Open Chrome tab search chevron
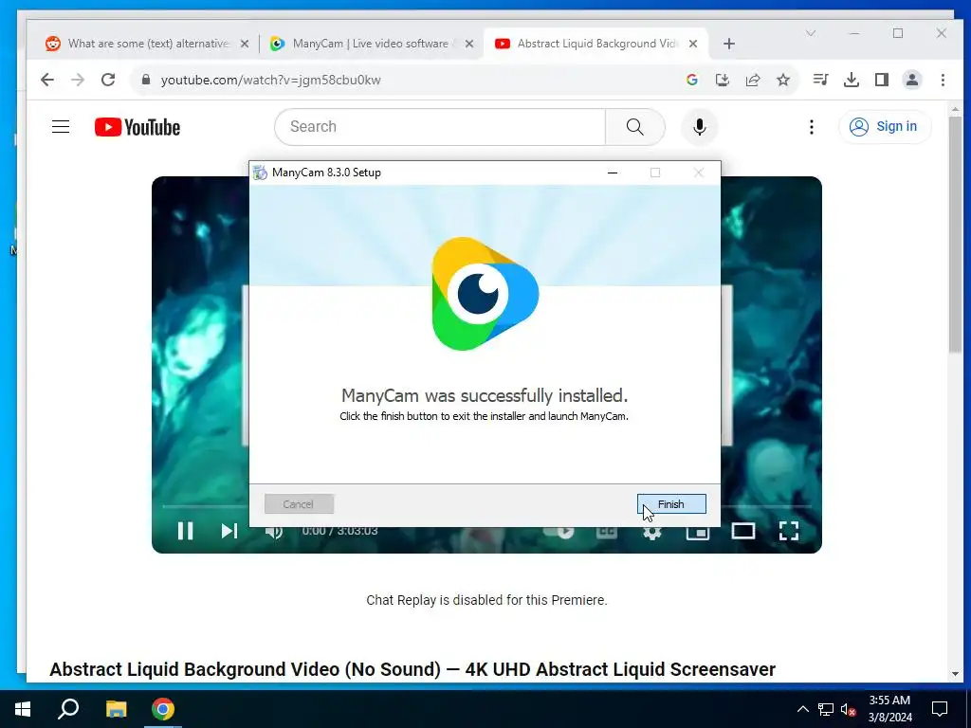 811,33
